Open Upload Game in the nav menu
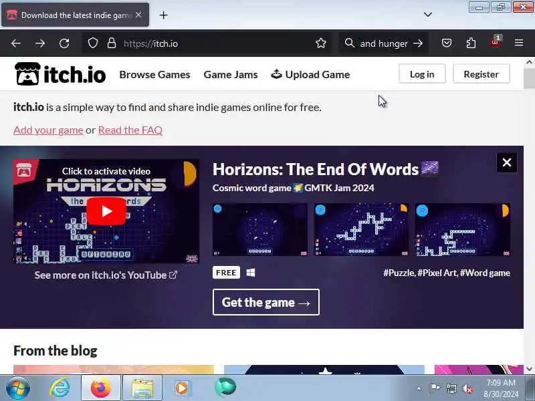This screenshot has height=401, width=535. click(310, 74)
